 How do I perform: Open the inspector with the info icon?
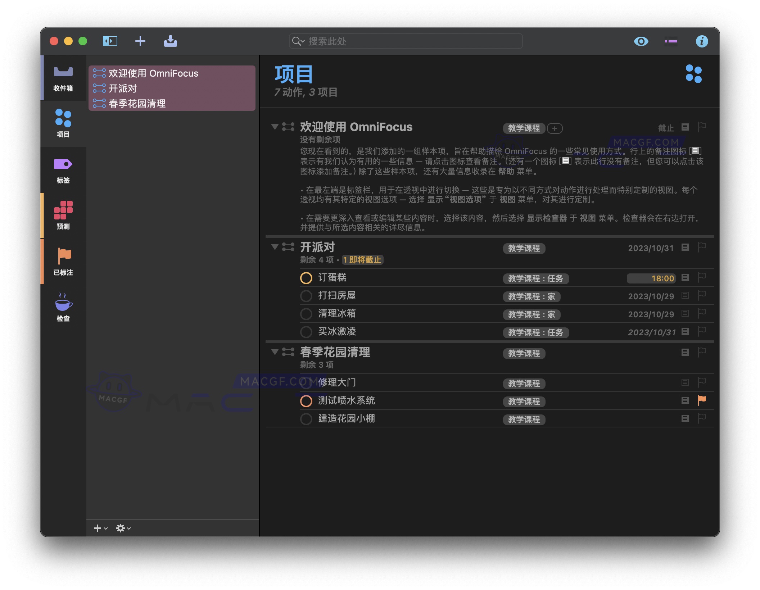702,41
